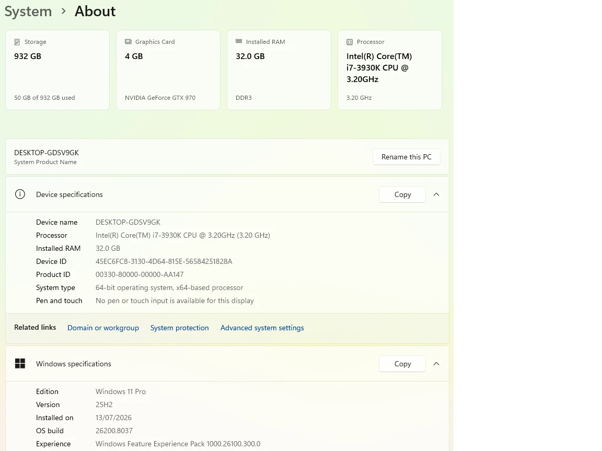Click the 'System type' label
Viewport: 602px width, 451px height.
56,287
